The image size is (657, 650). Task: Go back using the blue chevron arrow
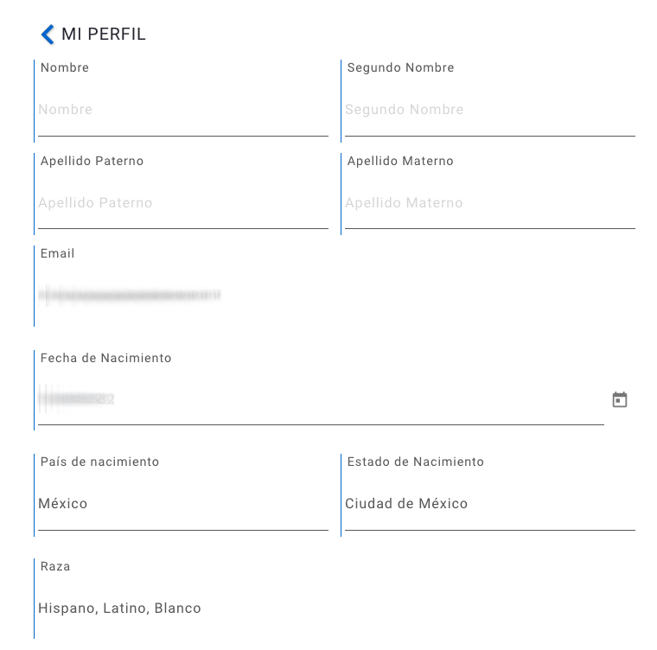48,34
